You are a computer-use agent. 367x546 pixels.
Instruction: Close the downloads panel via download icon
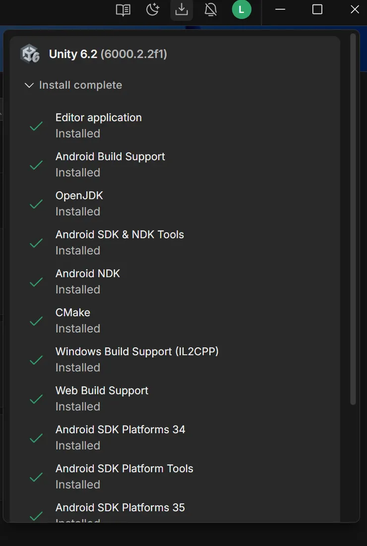tap(182, 10)
